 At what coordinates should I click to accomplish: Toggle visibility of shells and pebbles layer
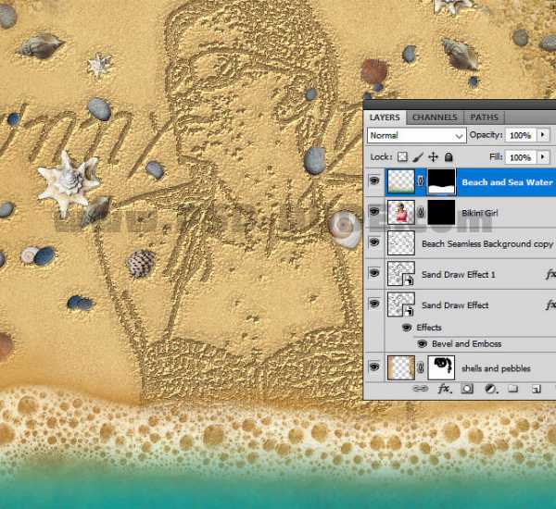pos(374,368)
